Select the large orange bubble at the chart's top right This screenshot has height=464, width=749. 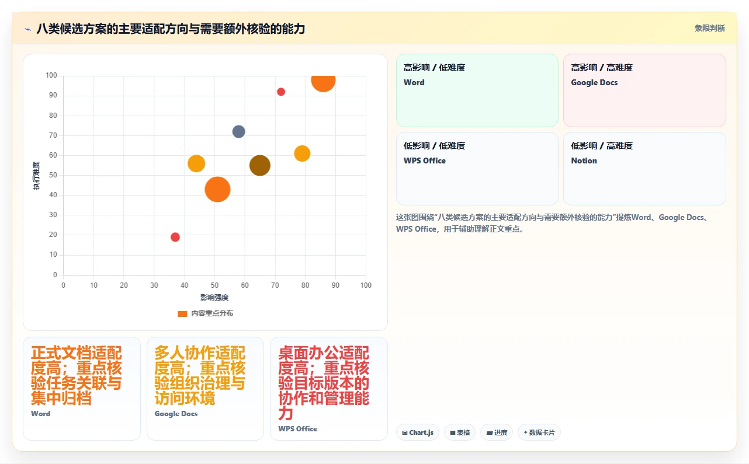[x=323, y=81]
